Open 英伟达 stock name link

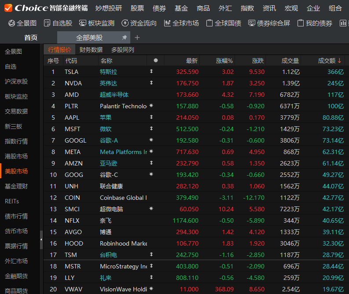pyautogui.click(x=108, y=83)
